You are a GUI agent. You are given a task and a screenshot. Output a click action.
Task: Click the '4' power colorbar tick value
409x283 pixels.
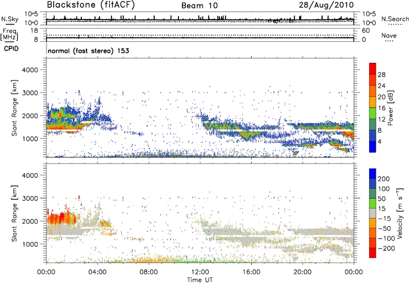coord(379,141)
